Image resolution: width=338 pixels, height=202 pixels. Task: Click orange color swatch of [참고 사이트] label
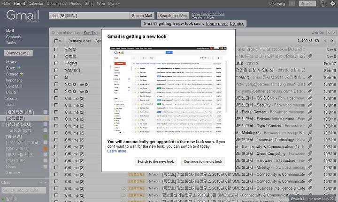click(46, 148)
